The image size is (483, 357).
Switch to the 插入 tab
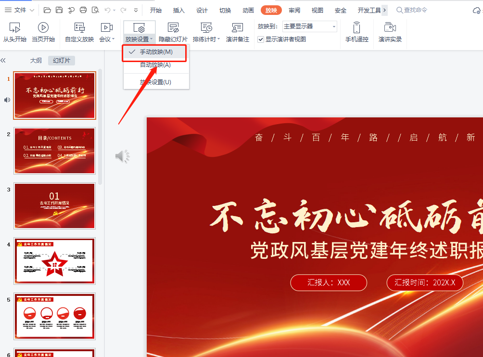click(x=178, y=11)
